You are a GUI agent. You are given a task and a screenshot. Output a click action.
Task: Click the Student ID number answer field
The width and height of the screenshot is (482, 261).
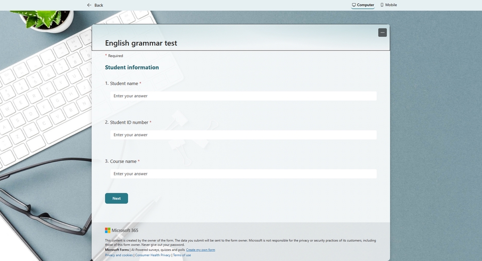pyautogui.click(x=243, y=135)
